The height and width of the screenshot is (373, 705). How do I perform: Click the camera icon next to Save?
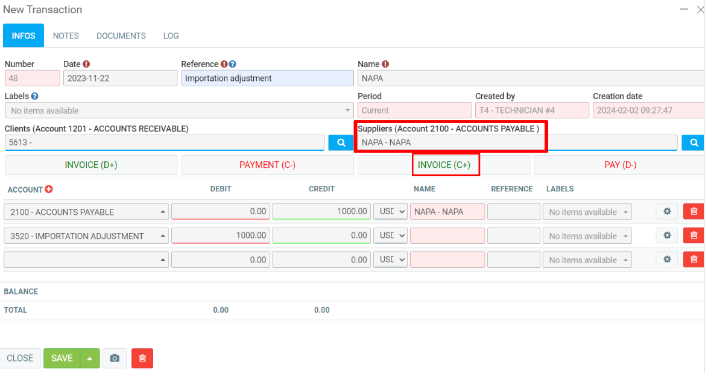(115, 359)
